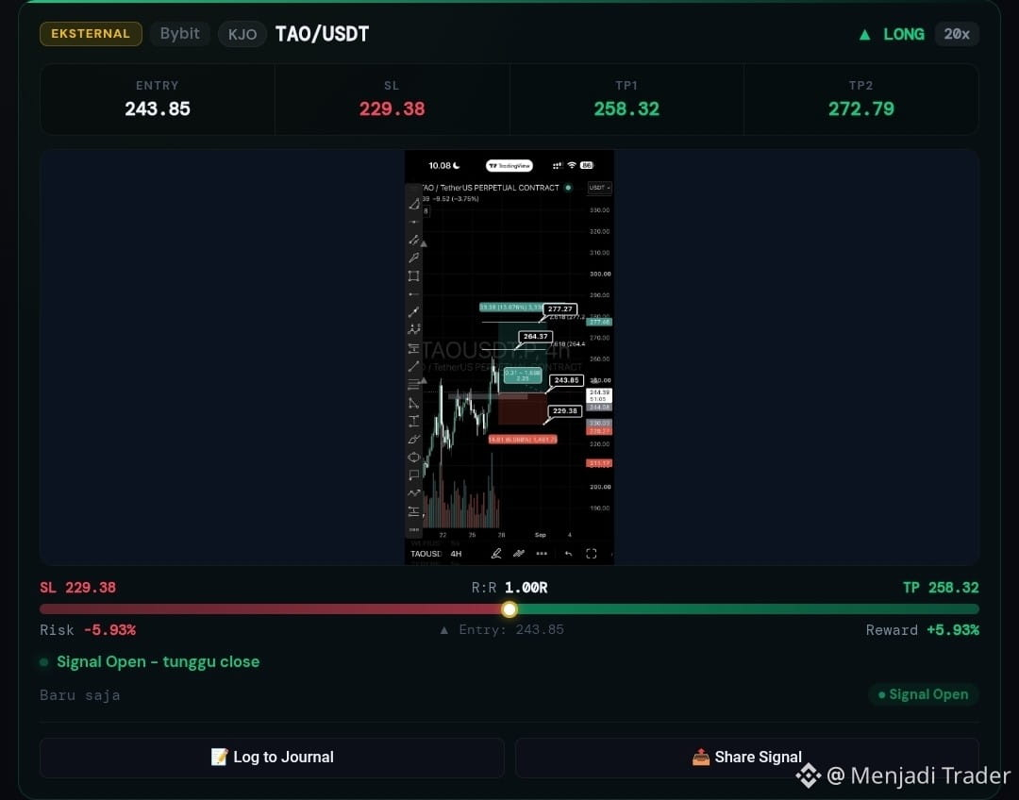Click the ENTRY value 243.85 cell
Screen dimensions: 1019x800
[158, 99]
